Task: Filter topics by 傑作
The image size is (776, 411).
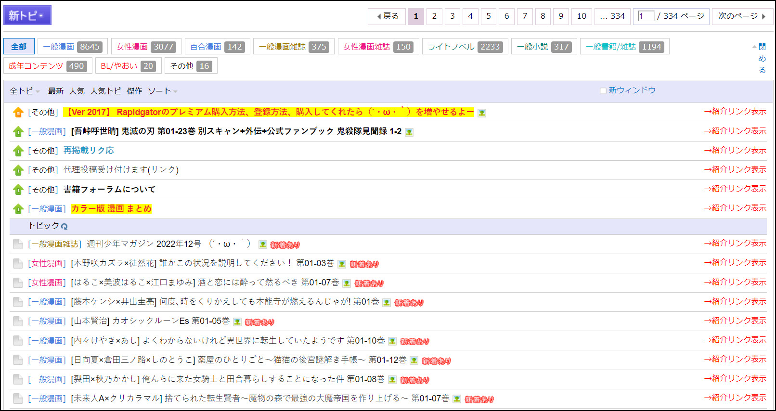Action: (134, 91)
